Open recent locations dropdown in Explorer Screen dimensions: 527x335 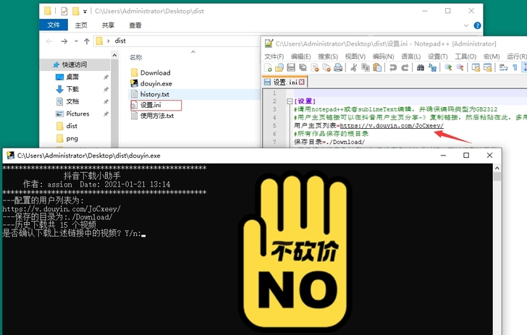pos(76,41)
